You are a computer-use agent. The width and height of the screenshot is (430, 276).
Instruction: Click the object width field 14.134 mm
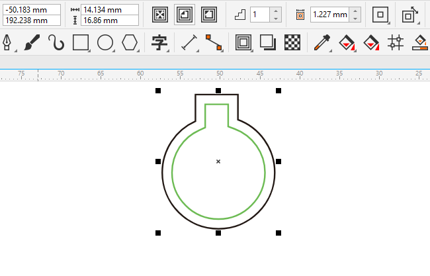[x=110, y=10]
